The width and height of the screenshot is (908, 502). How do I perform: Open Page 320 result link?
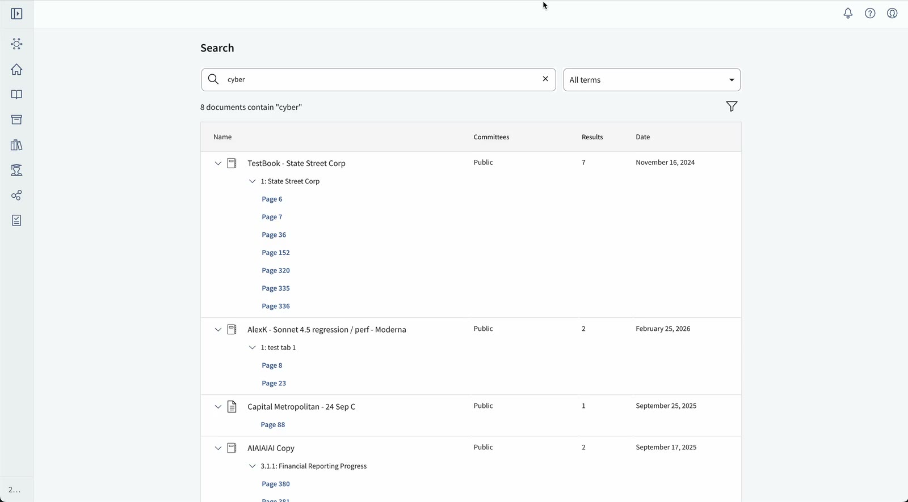276,270
